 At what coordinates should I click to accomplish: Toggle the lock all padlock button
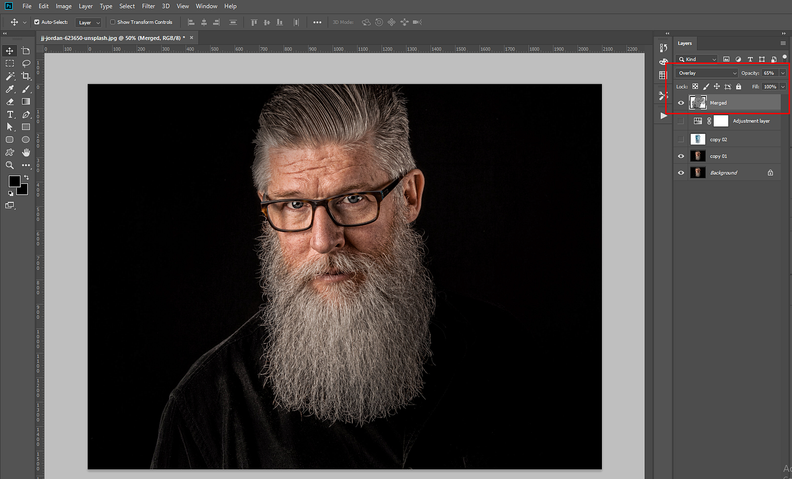(x=738, y=86)
